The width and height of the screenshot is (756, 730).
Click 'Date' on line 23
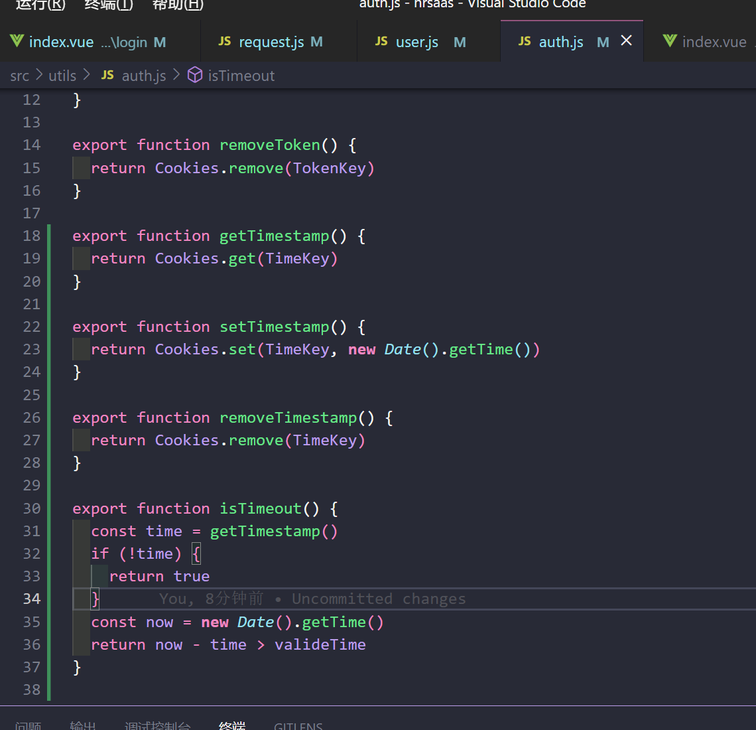click(x=403, y=349)
